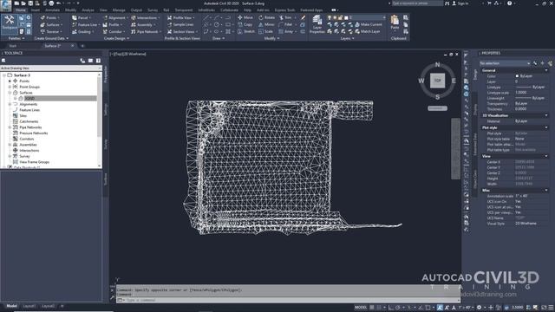Screen dimensions: 555x312
Task: Click the Paste button in Clipboard panel
Action: [x=395, y=23]
